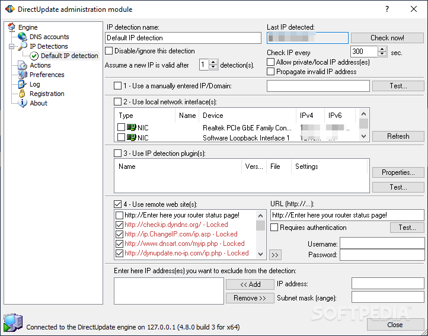
Task: Close the administration module with Close
Action: pos(395,325)
